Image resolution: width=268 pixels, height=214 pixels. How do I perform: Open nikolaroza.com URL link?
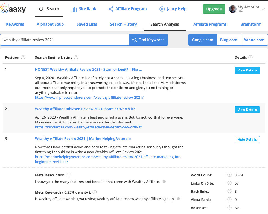tap(88, 127)
